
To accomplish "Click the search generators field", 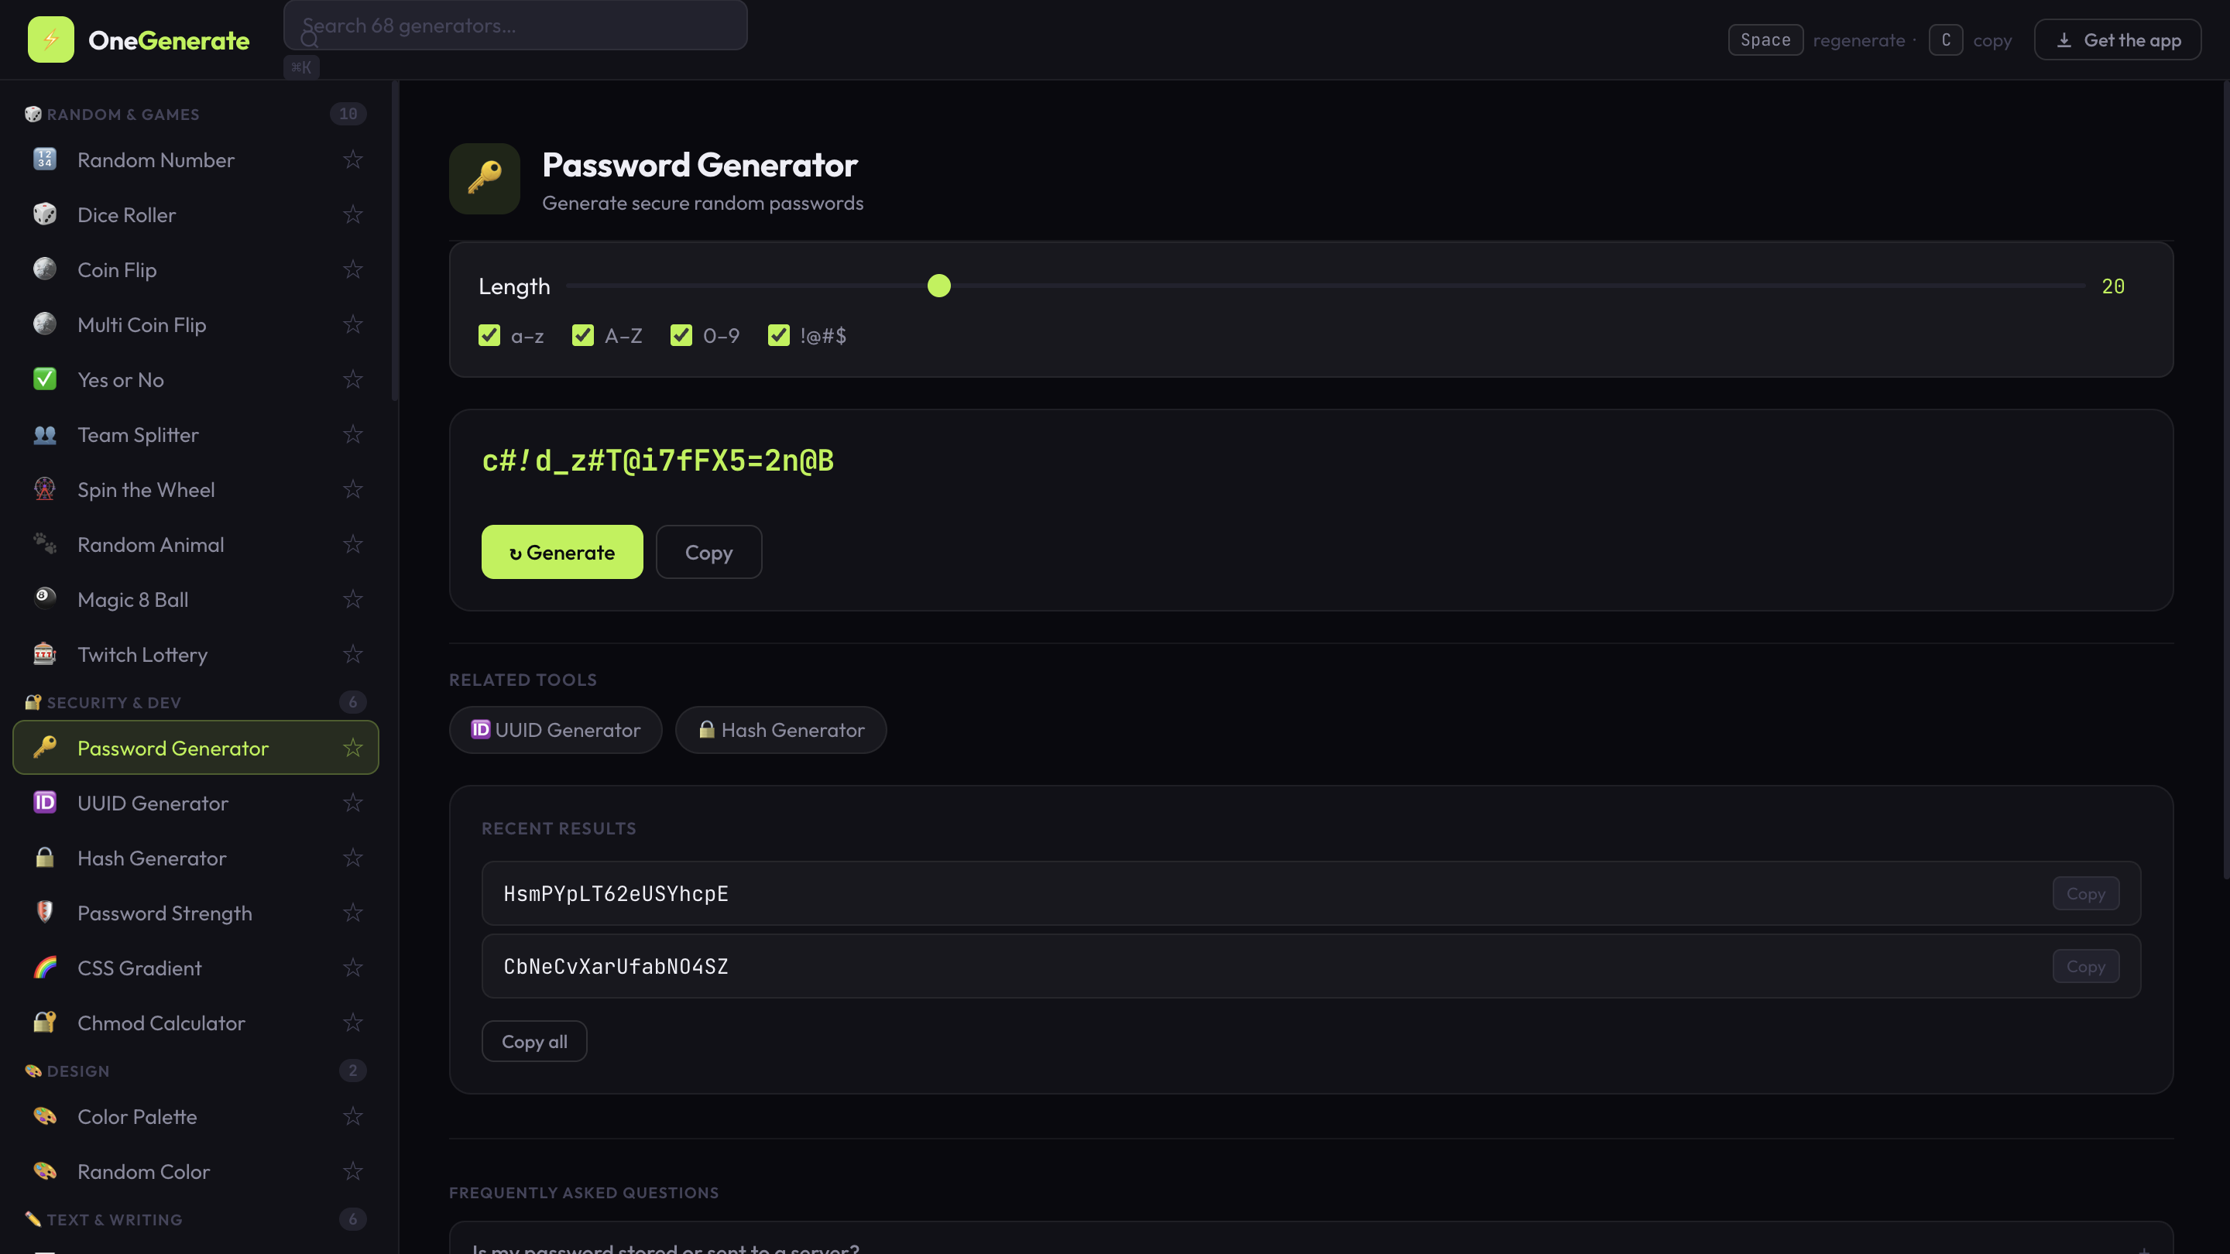I will pyautogui.click(x=516, y=25).
